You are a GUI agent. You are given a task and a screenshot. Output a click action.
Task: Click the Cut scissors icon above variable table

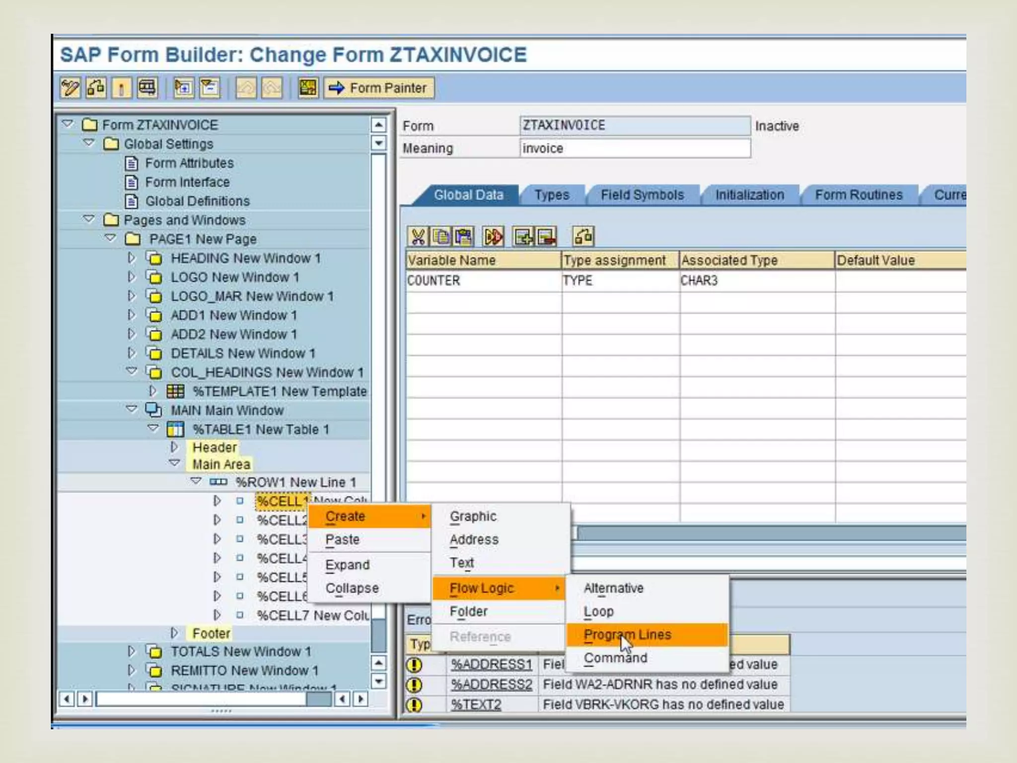pyautogui.click(x=418, y=237)
